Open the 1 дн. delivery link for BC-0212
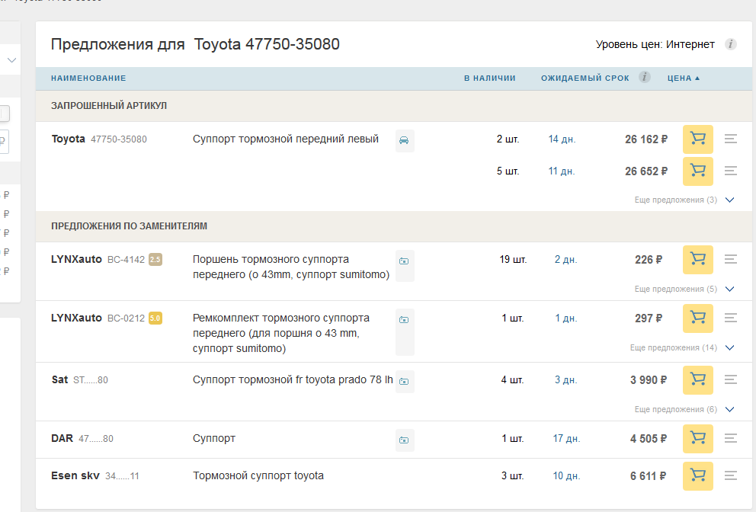The image size is (756, 512). tap(565, 318)
